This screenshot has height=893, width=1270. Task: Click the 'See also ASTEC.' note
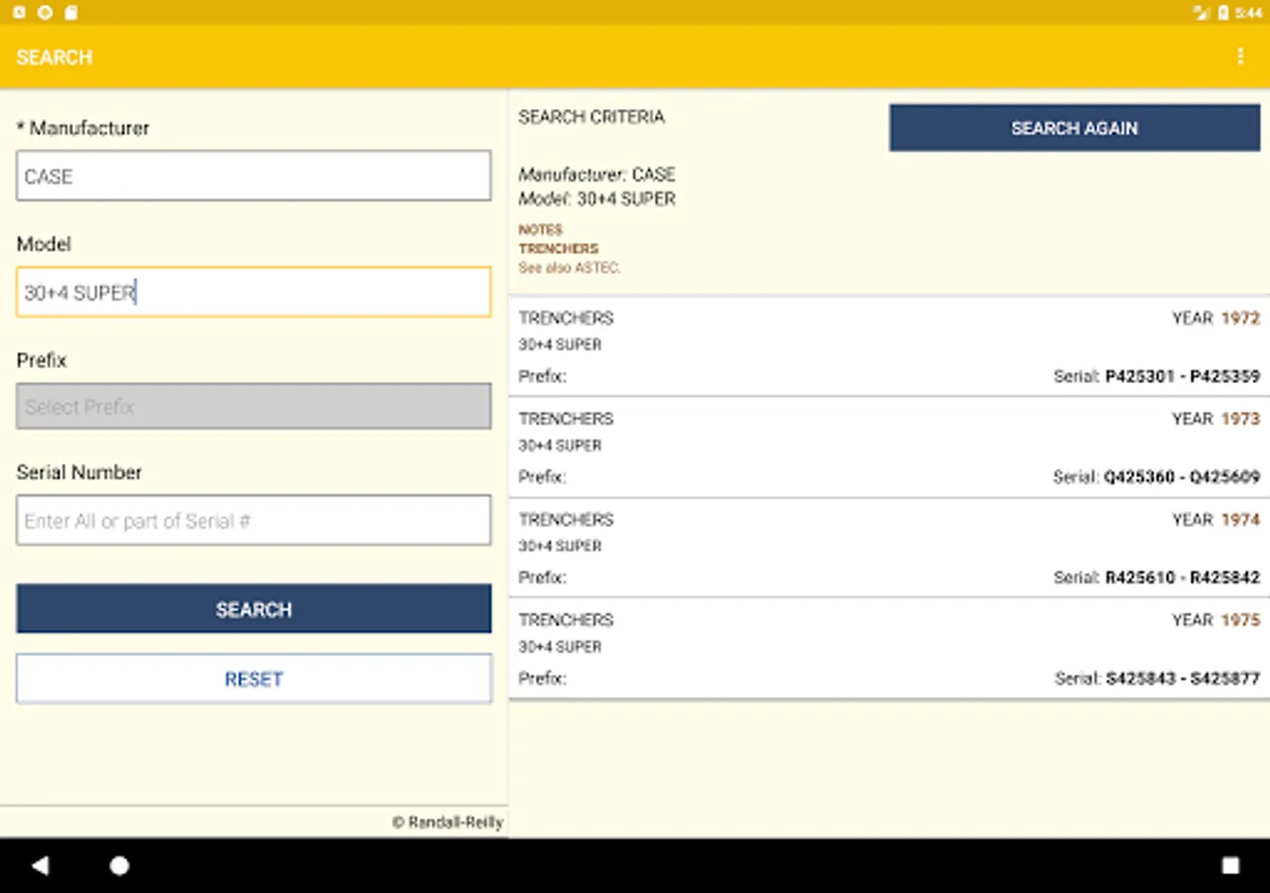point(570,268)
